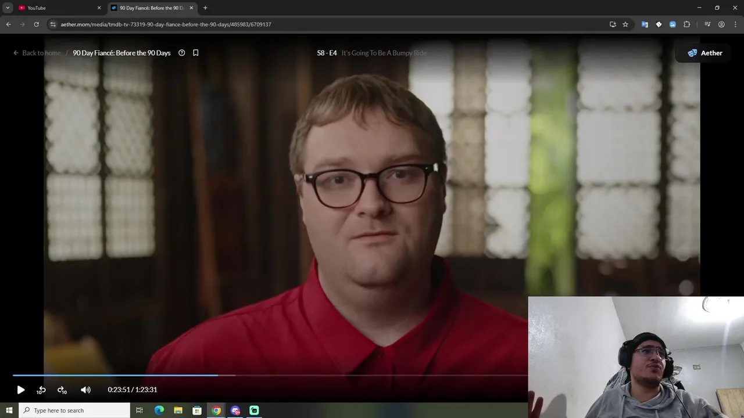This screenshot has width=744, height=418.
Task: Open the Chrome three-dot menu
Action: pyautogui.click(x=735, y=24)
